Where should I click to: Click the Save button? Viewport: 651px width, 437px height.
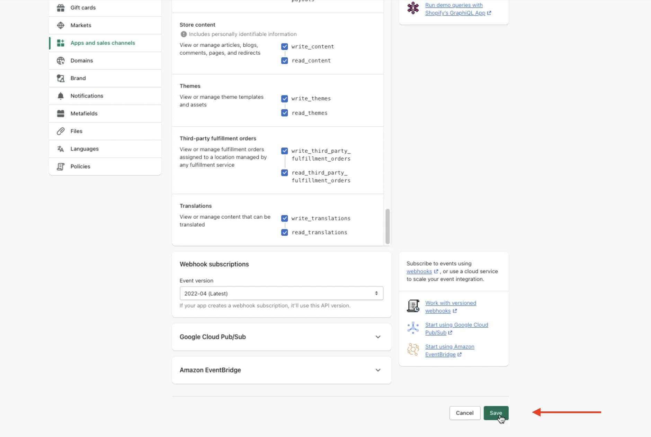tap(496, 413)
